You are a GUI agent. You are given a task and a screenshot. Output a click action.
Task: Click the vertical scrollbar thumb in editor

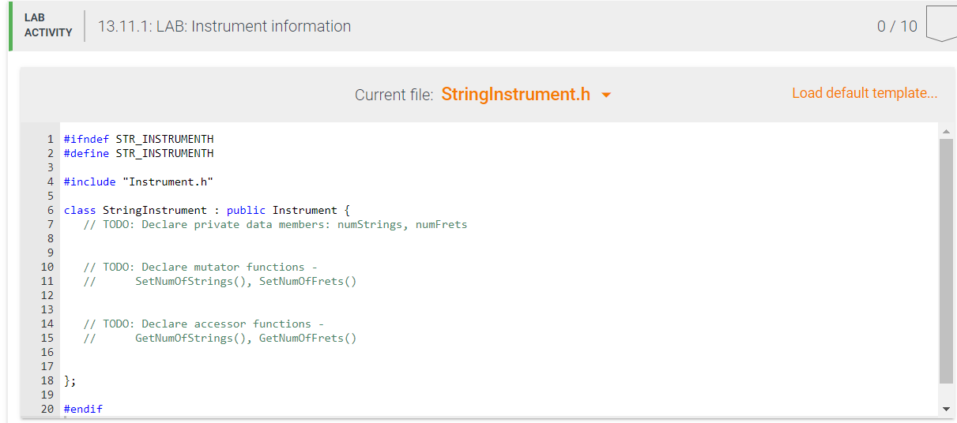pyautogui.click(x=946, y=260)
